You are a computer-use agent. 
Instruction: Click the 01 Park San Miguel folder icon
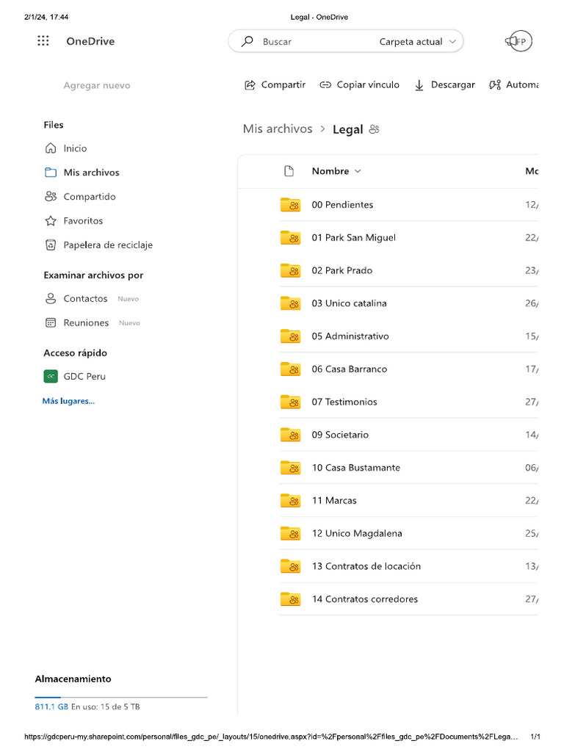[290, 237]
